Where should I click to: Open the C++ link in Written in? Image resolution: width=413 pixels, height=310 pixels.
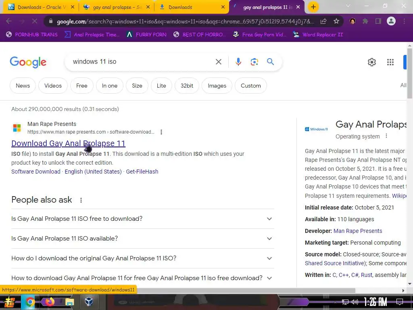pyautogui.click(x=344, y=275)
